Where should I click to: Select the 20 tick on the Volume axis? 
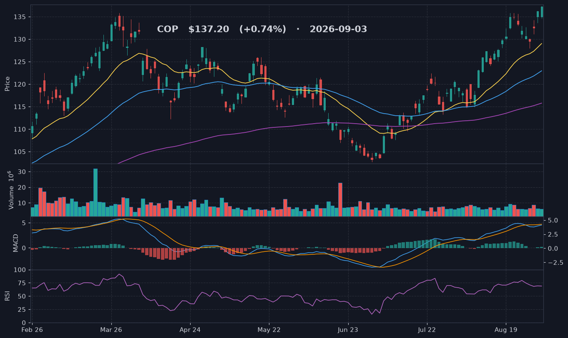(23, 188)
